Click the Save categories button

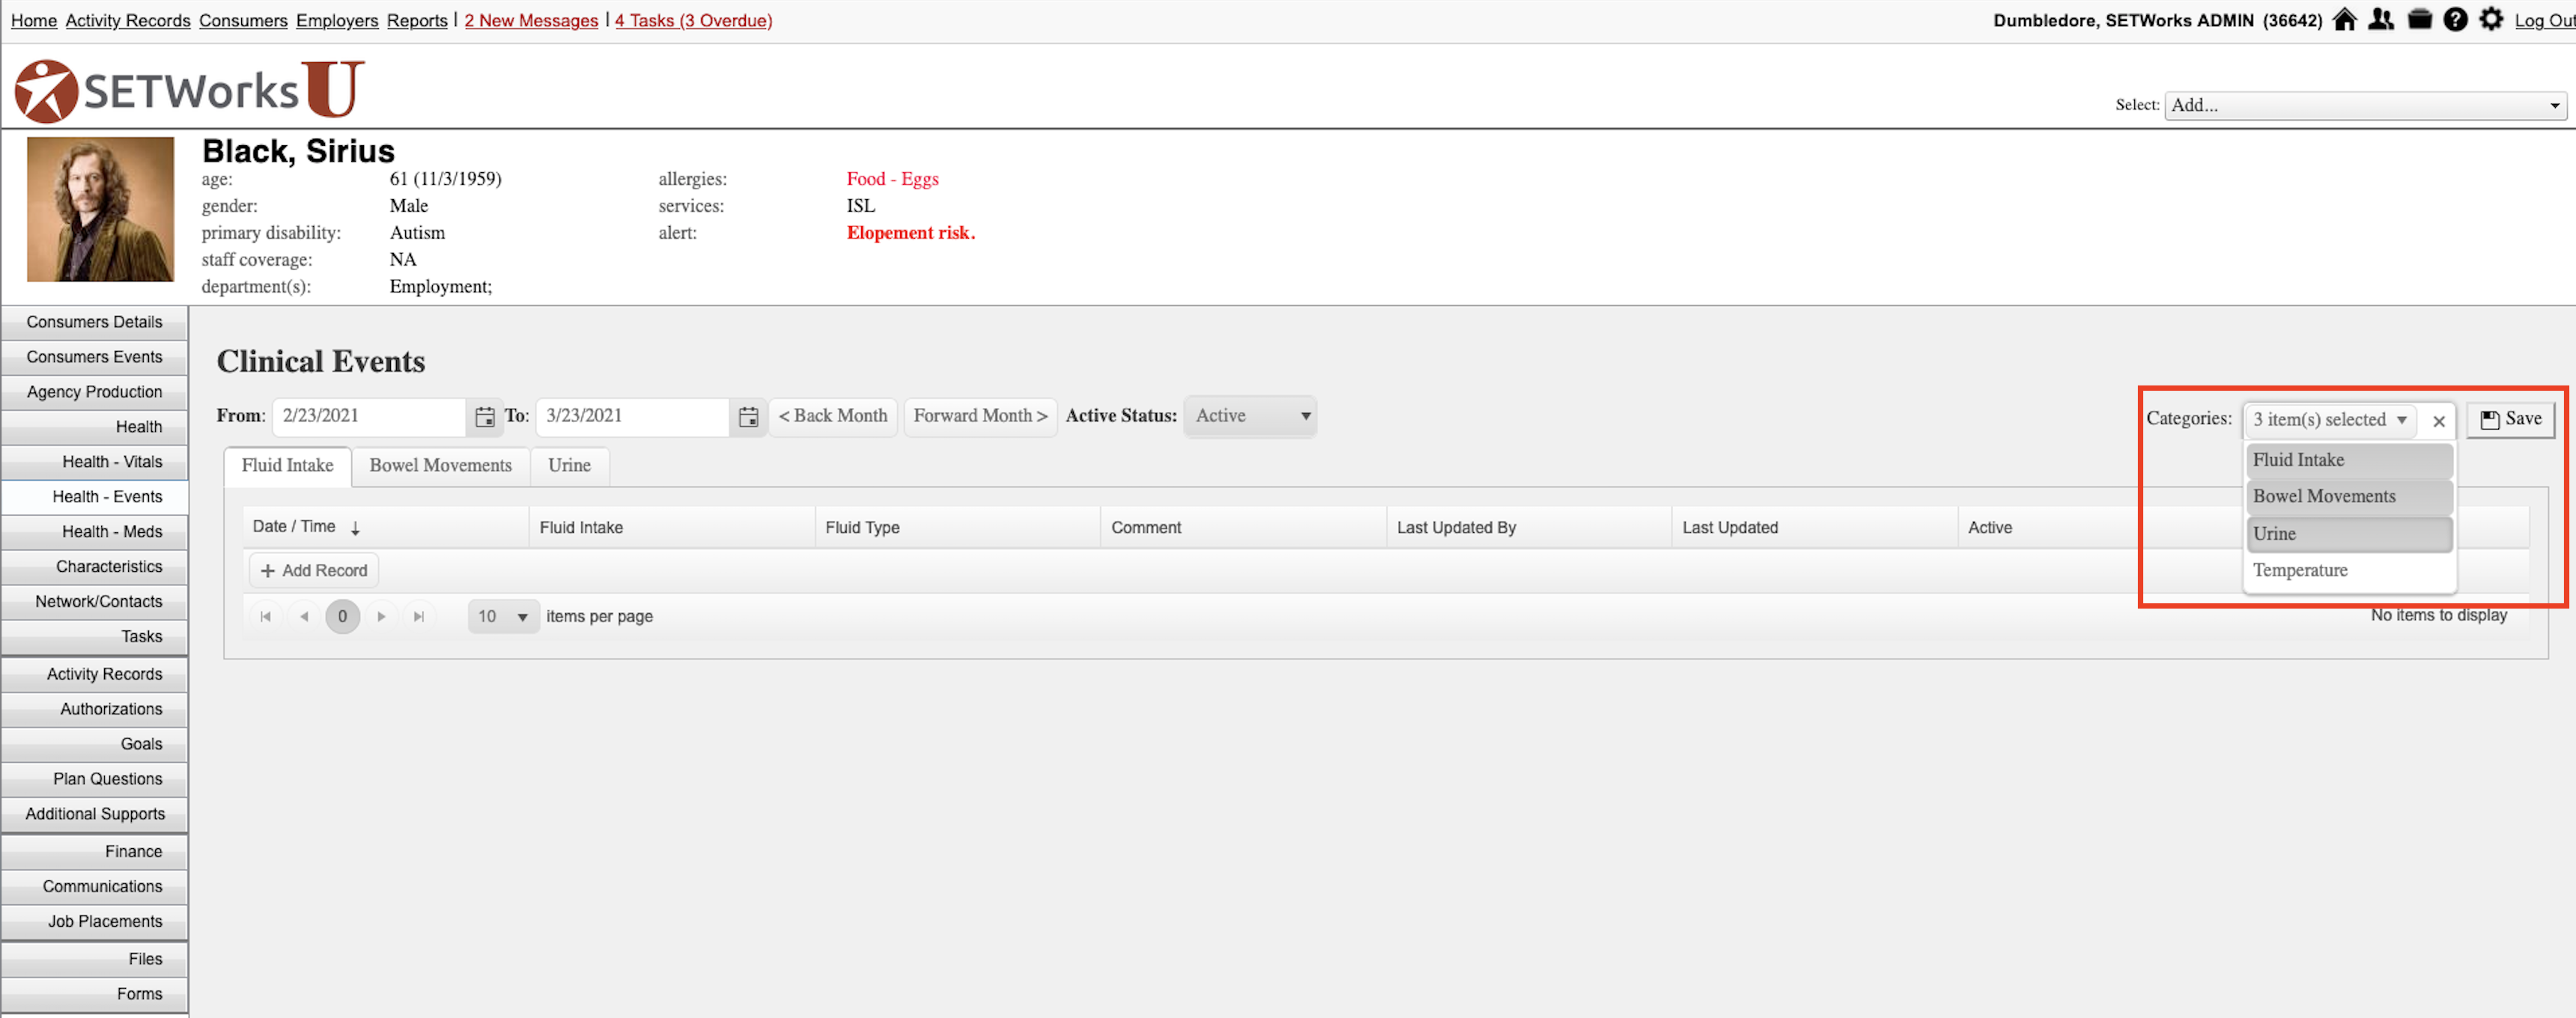pos(2510,419)
